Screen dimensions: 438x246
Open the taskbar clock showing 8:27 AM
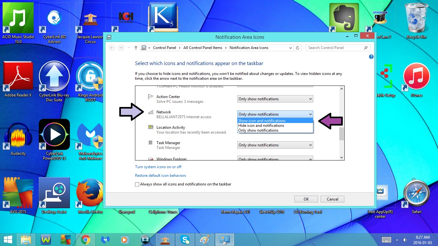422,240
